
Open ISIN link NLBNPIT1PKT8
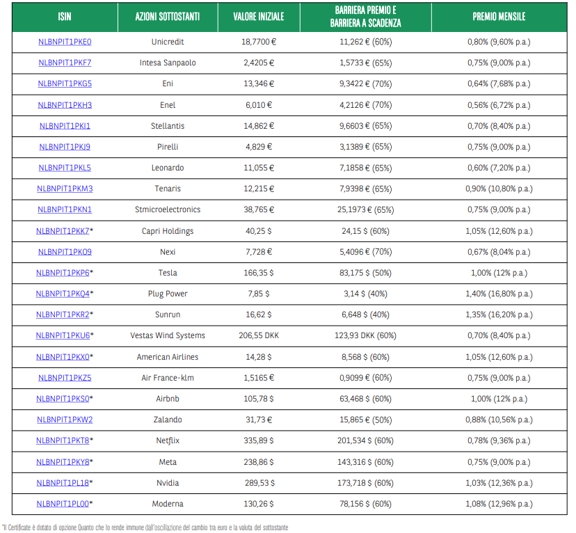click(63, 440)
